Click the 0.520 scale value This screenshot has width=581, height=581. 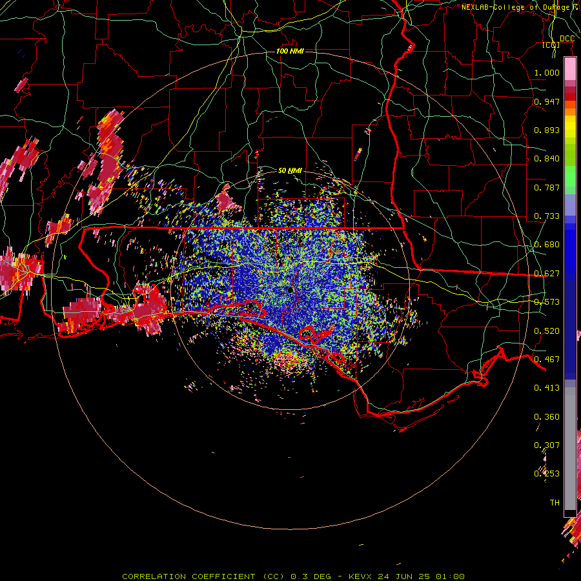point(547,331)
